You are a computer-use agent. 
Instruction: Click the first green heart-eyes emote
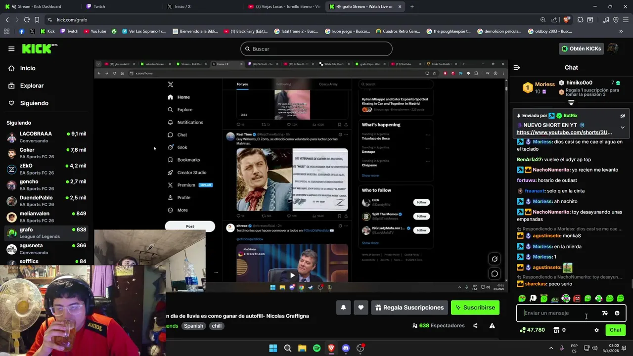click(522, 298)
